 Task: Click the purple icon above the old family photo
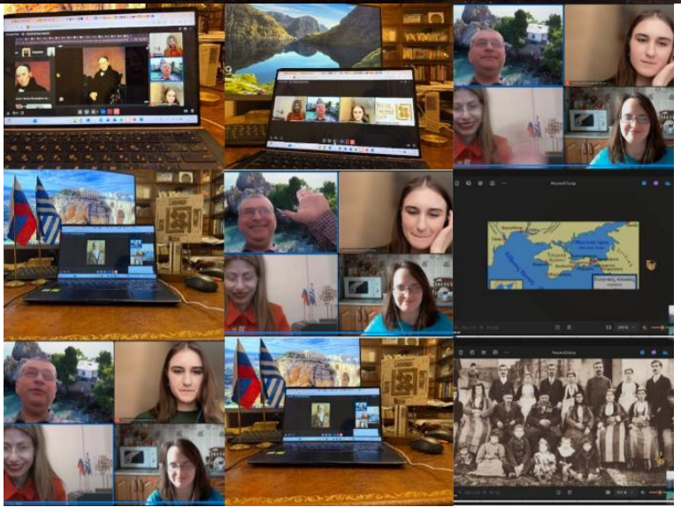pyautogui.click(x=654, y=352)
